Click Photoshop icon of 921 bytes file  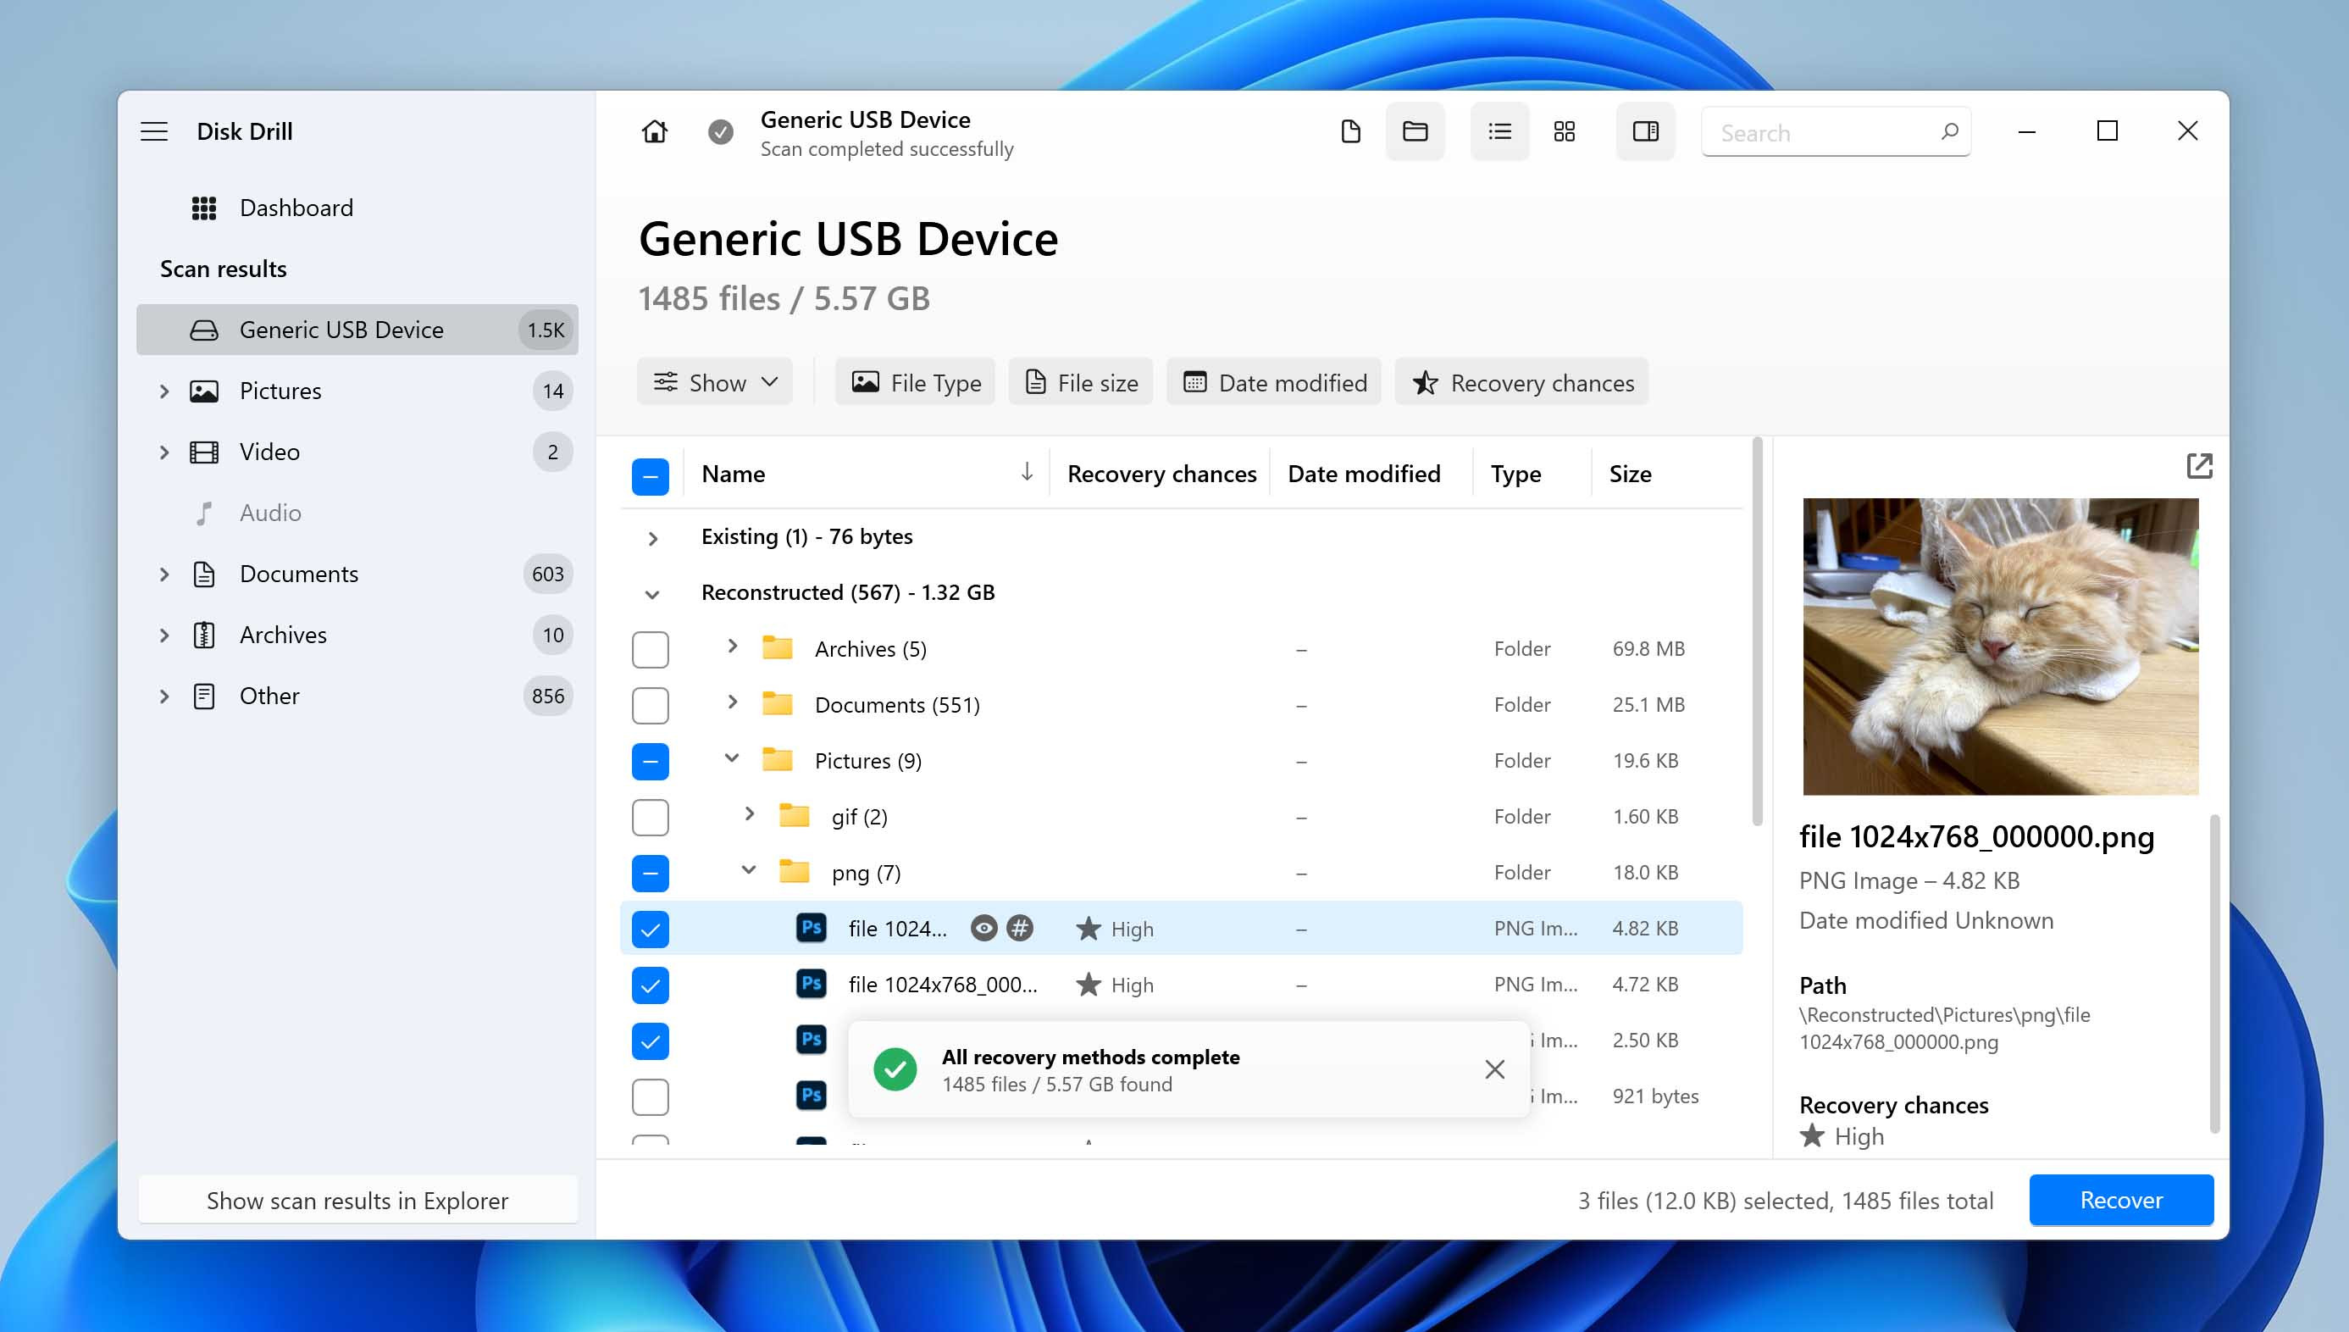pos(811,1096)
